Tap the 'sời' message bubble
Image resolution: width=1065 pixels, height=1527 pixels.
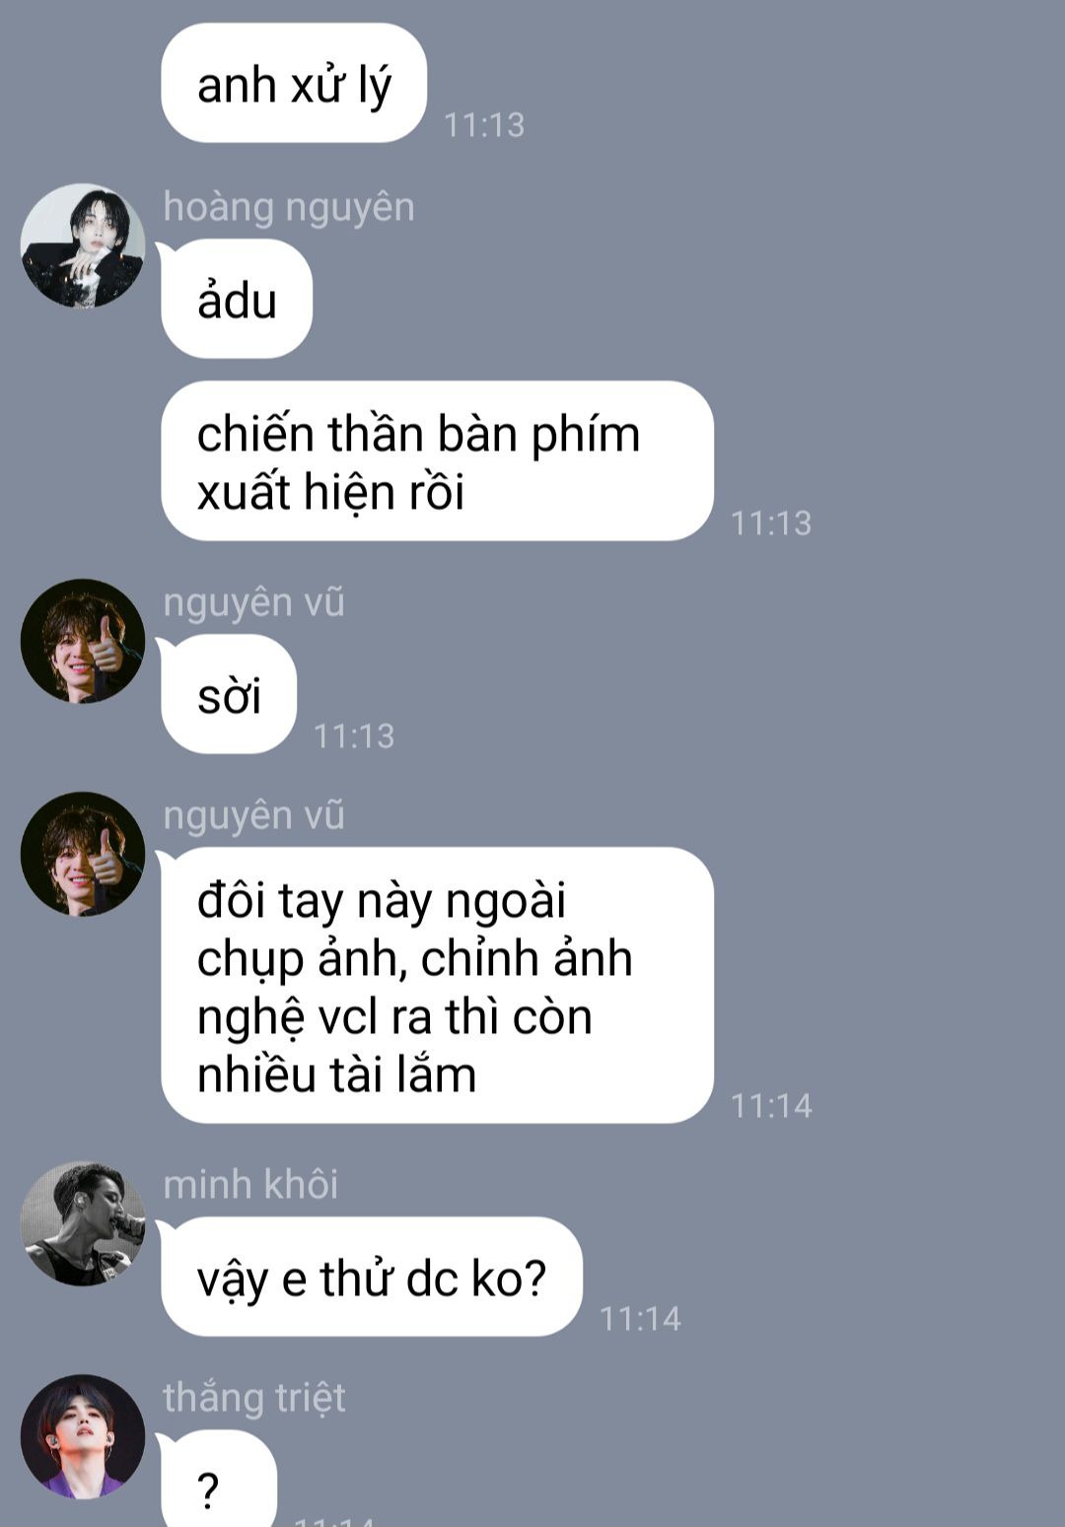click(229, 694)
